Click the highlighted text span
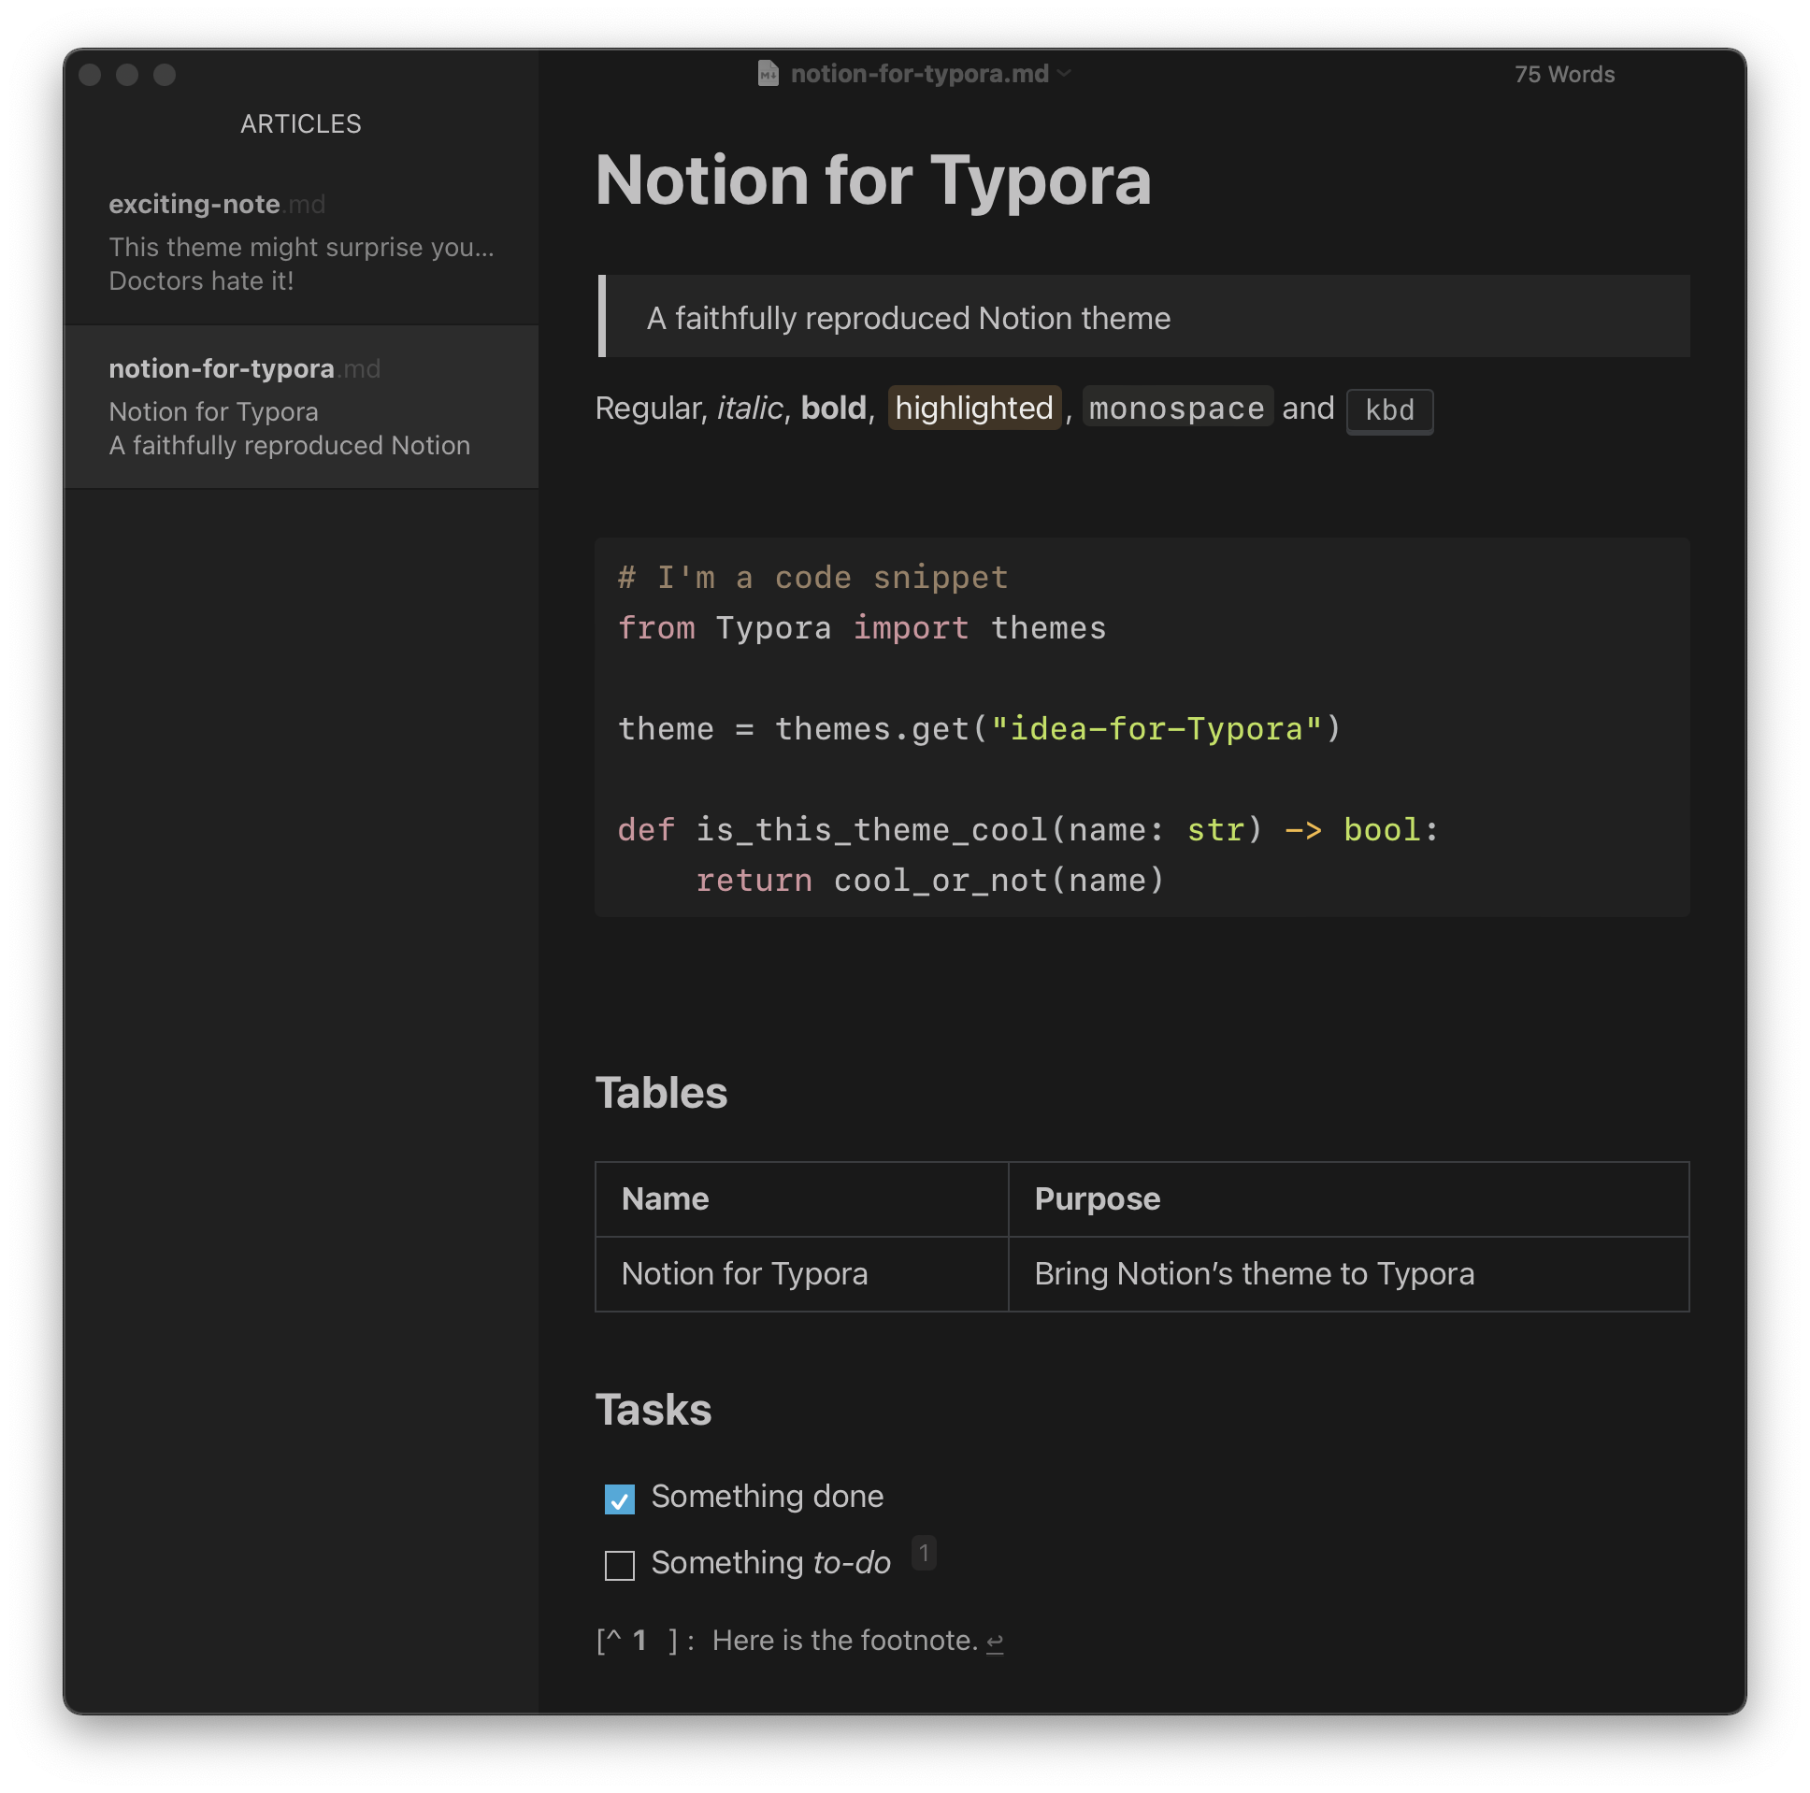The height and width of the screenshot is (1793, 1810). click(x=973, y=409)
